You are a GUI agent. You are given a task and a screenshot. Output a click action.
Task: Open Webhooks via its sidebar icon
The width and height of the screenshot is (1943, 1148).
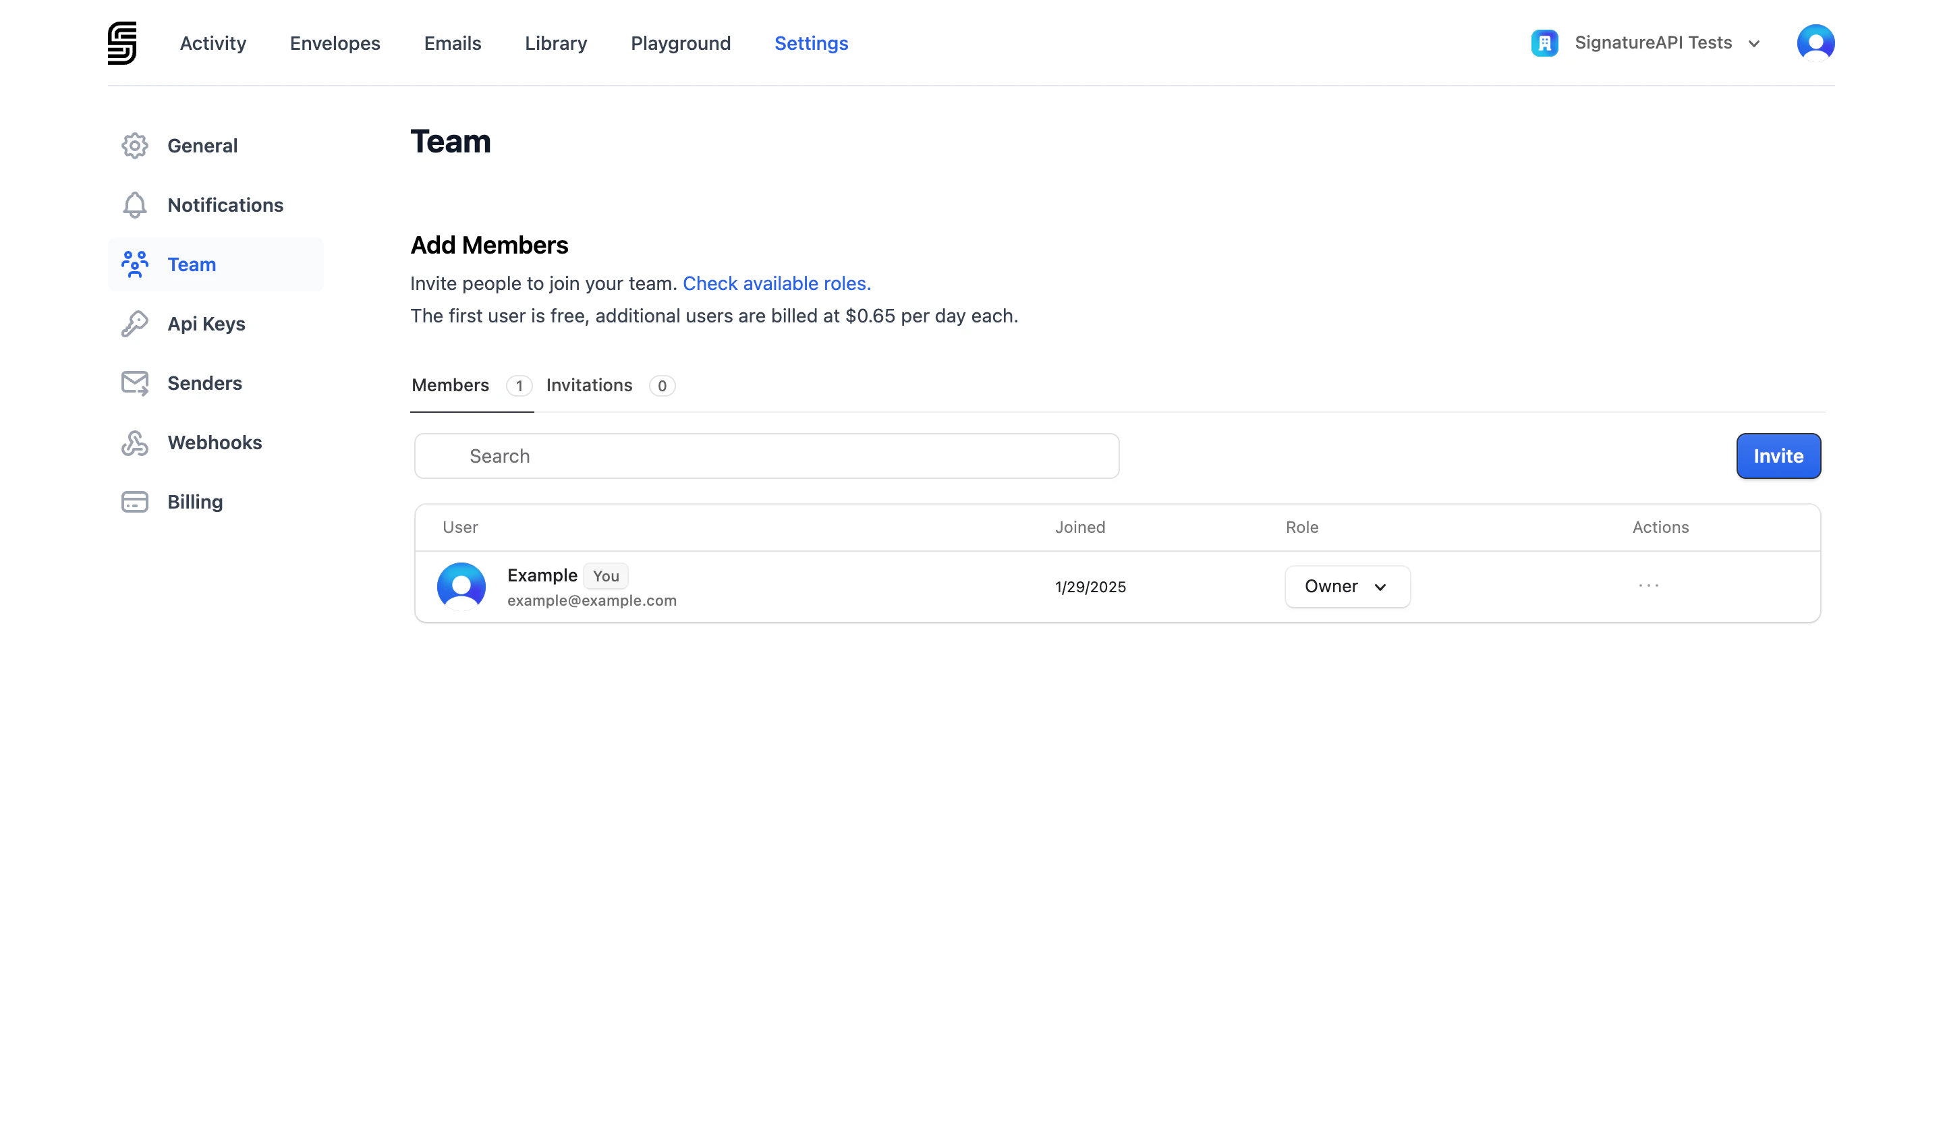tap(135, 442)
